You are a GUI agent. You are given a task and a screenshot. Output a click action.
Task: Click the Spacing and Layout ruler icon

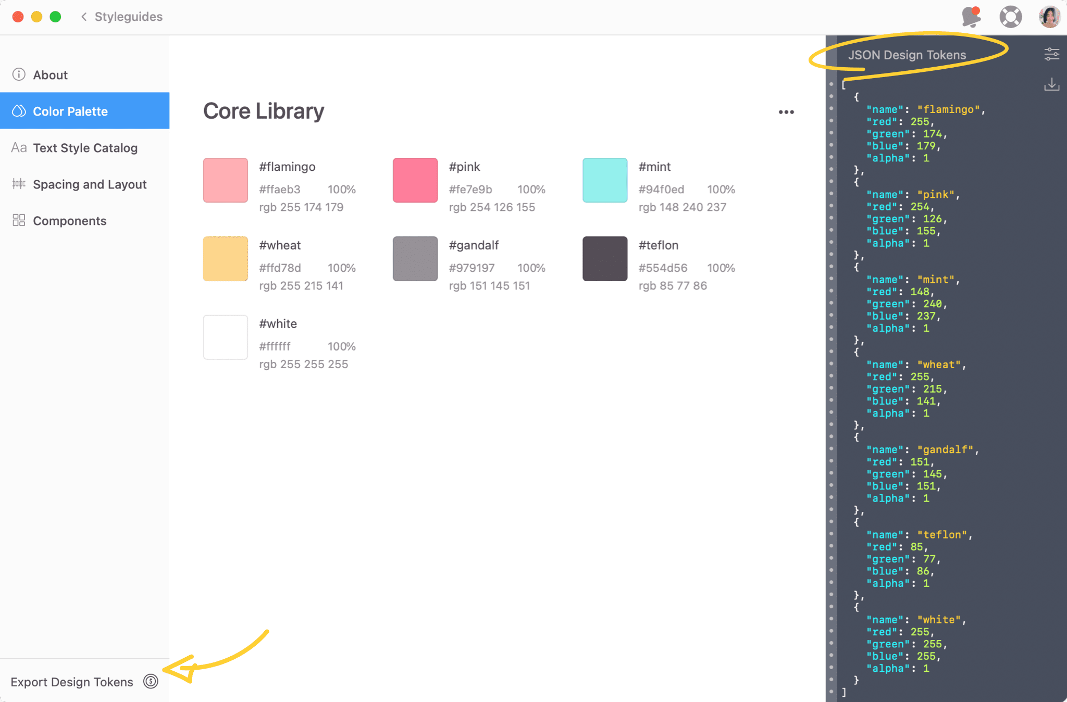point(19,184)
